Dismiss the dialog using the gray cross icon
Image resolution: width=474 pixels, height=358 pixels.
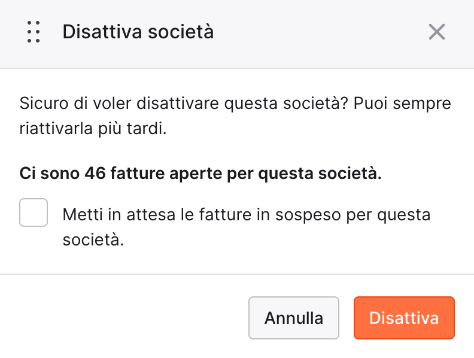point(437,32)
